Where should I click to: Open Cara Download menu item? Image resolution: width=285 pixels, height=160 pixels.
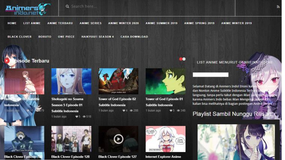coord(134,37)
